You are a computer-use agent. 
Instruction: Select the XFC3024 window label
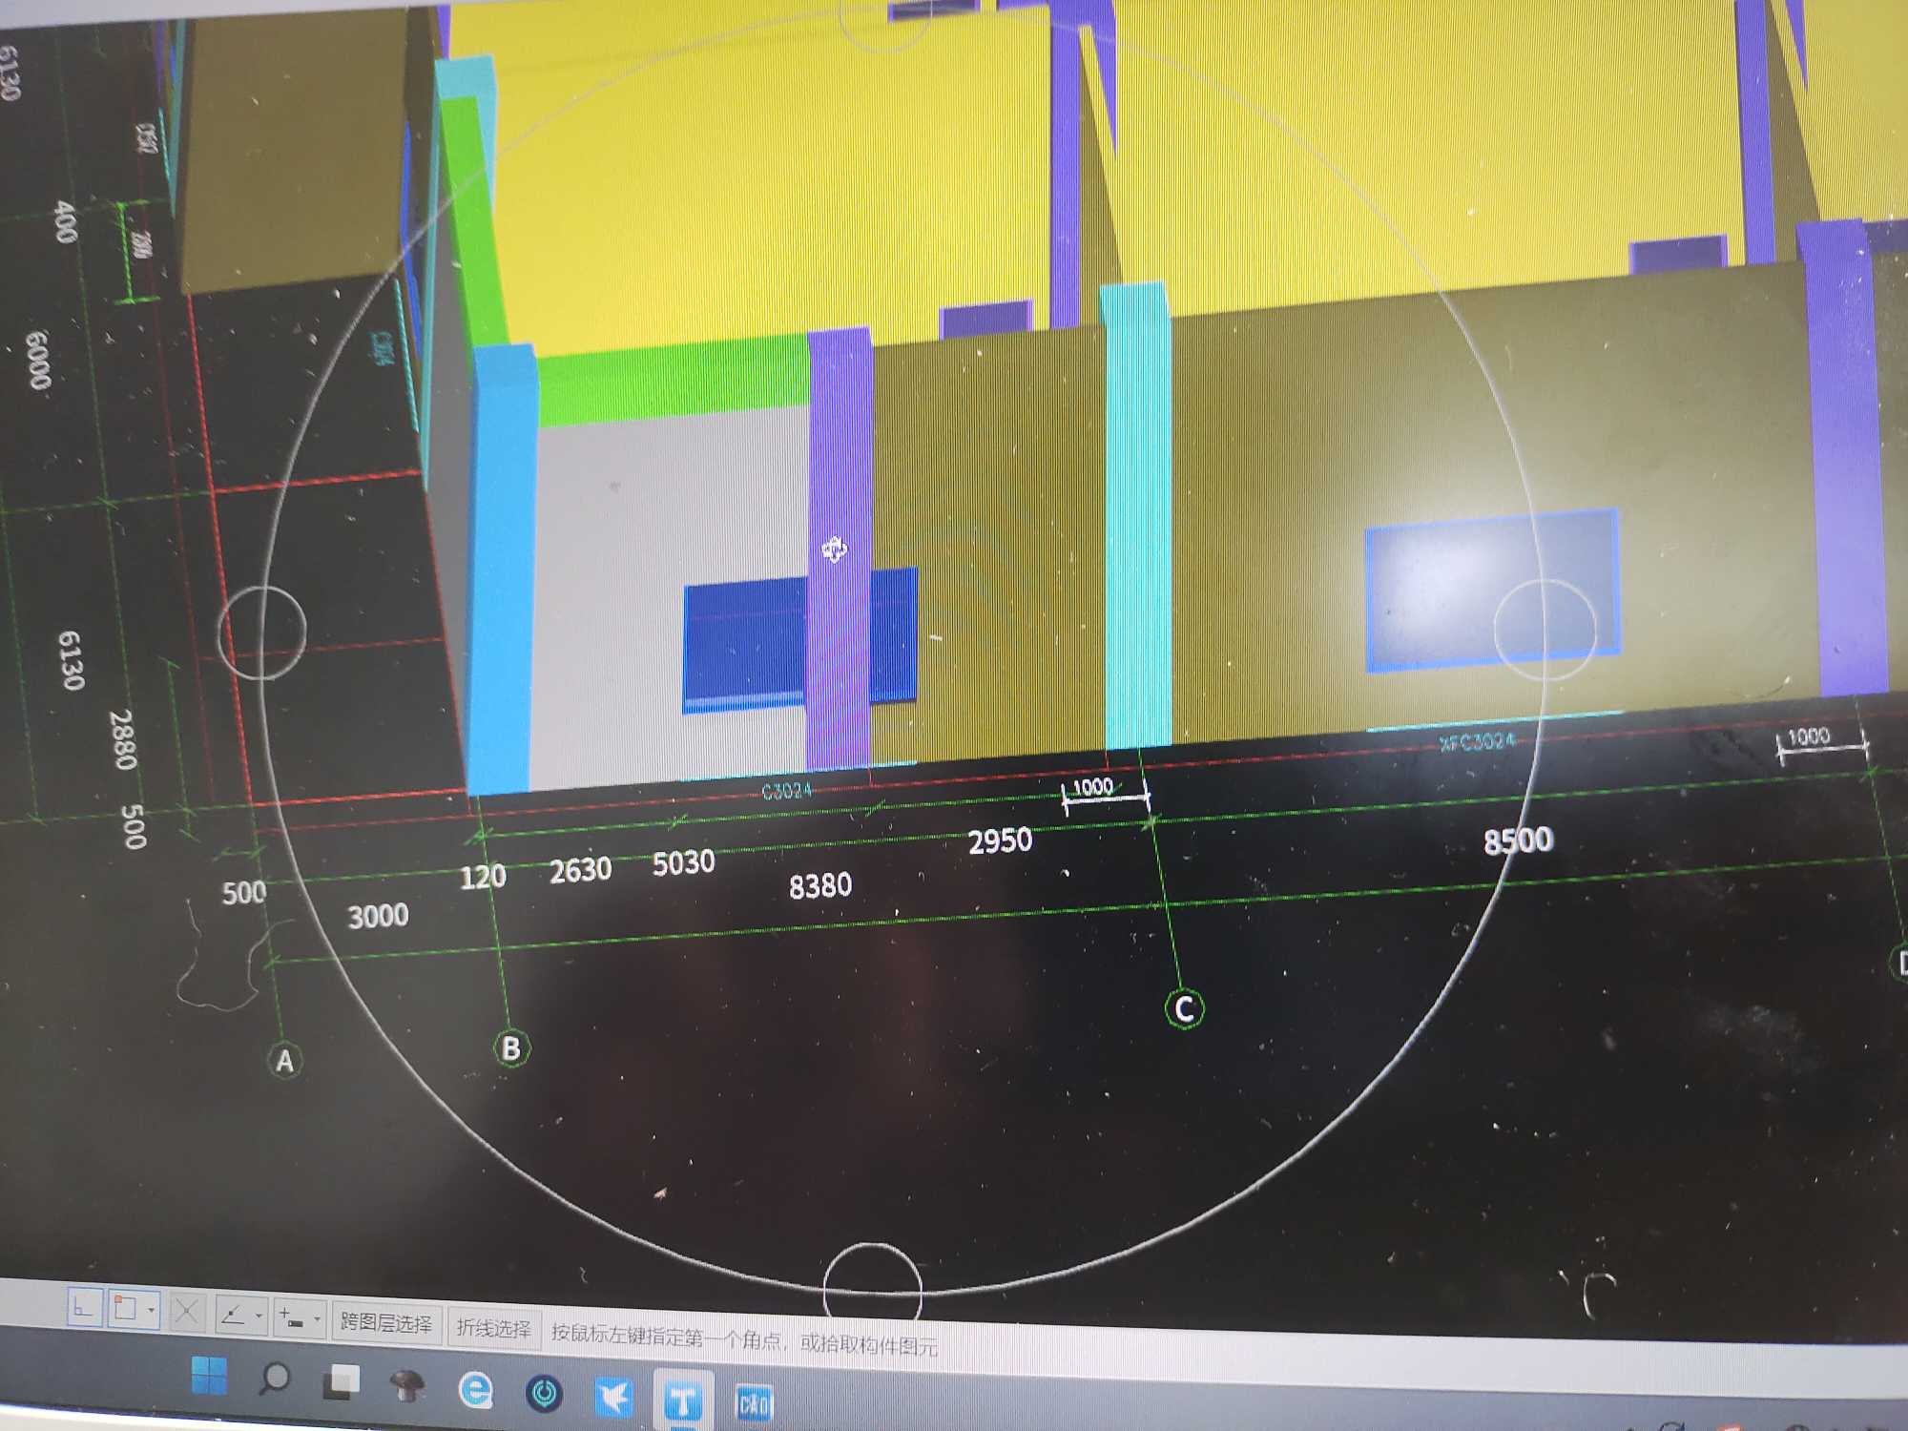coord(1477,741)
